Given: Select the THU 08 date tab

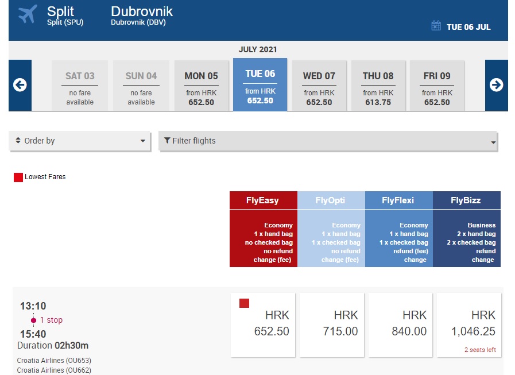Looking at the screenshot, I should click(378, 85).
